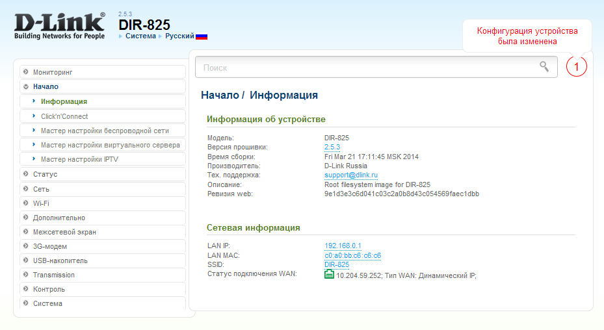Screen dimensions: 604x330
Task: Click the support@dlink.ru email link
Action: [x=351, y=175]
